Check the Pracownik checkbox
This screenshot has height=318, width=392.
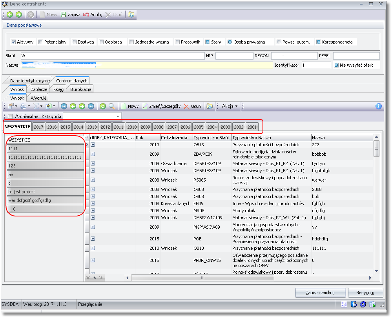pos(177,42)
